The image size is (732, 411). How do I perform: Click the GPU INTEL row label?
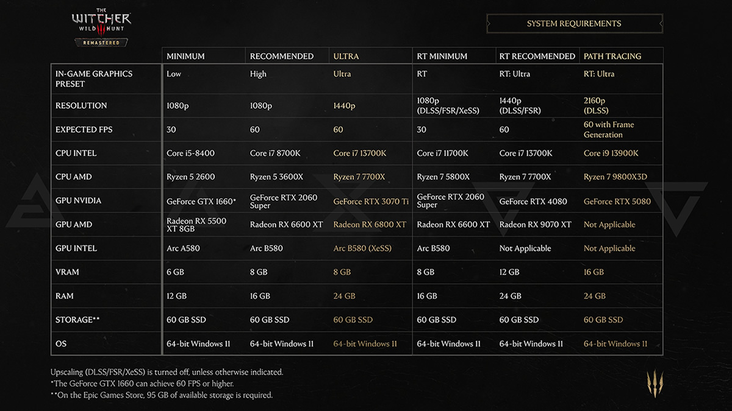pyautogui.click(x=76, y=248)
